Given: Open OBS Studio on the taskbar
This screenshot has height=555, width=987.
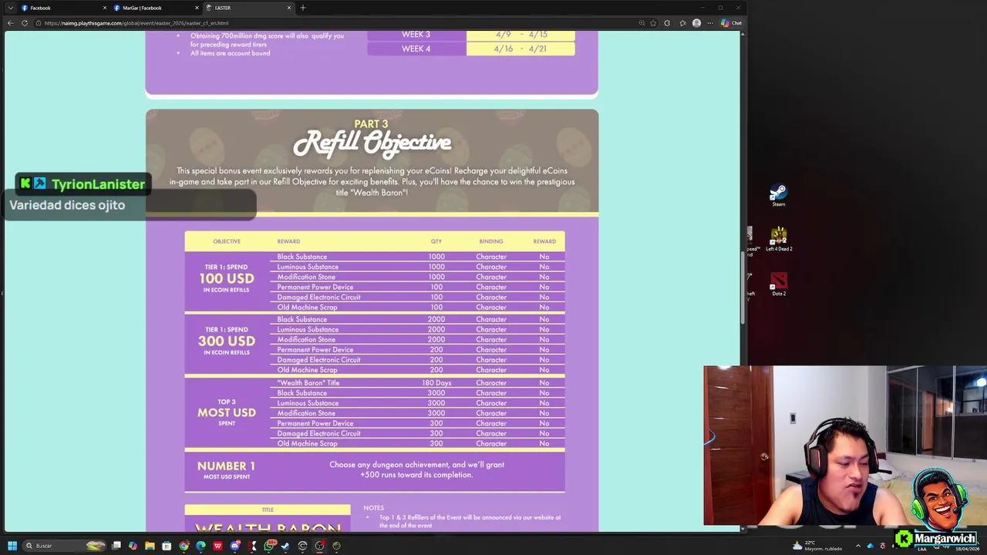Looking at the screenshot, I should pos(319,546).
